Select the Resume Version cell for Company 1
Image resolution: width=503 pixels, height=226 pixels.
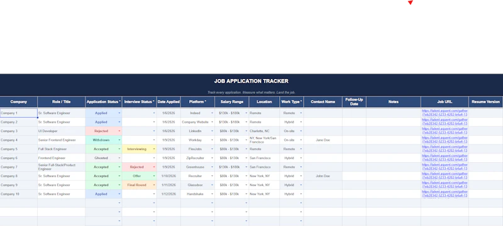click(485, 113)
